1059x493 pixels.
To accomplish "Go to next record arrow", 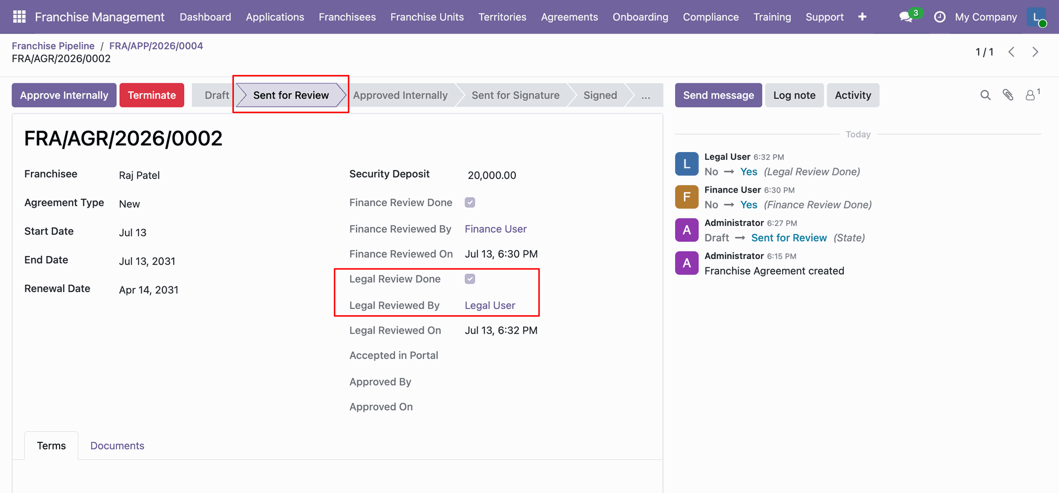I will click(1035, 52).
